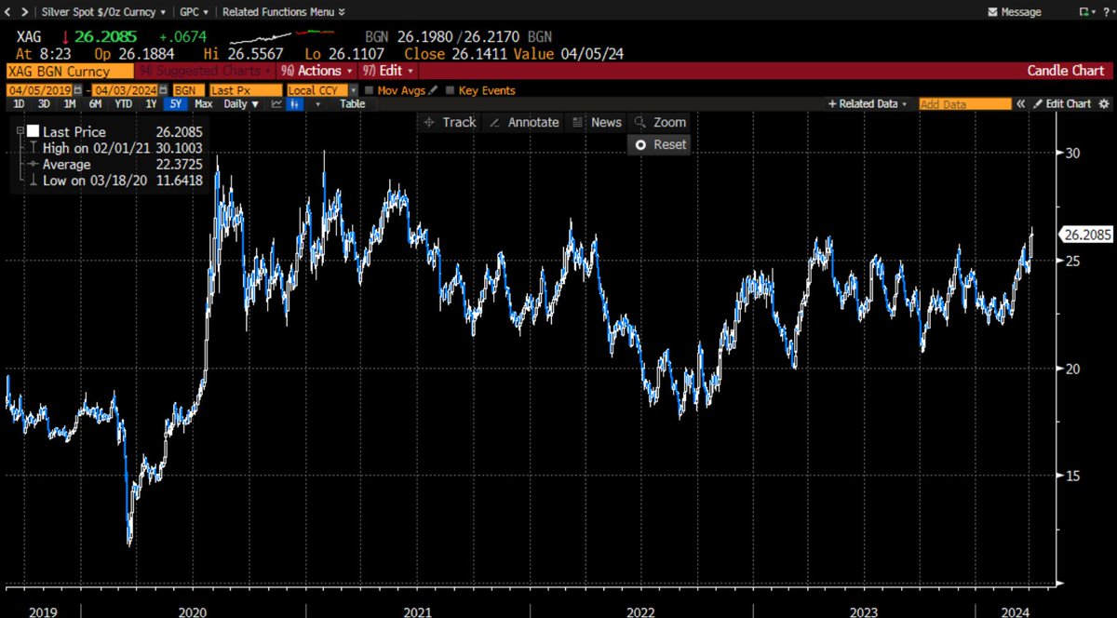Open the Silver Spot $/Oz Curncy dropdown
Viewport: 1117px width, 618px height.
(105, 12)
